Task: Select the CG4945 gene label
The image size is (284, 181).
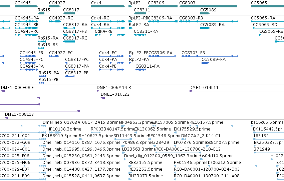Action: (x=23, y=3)
